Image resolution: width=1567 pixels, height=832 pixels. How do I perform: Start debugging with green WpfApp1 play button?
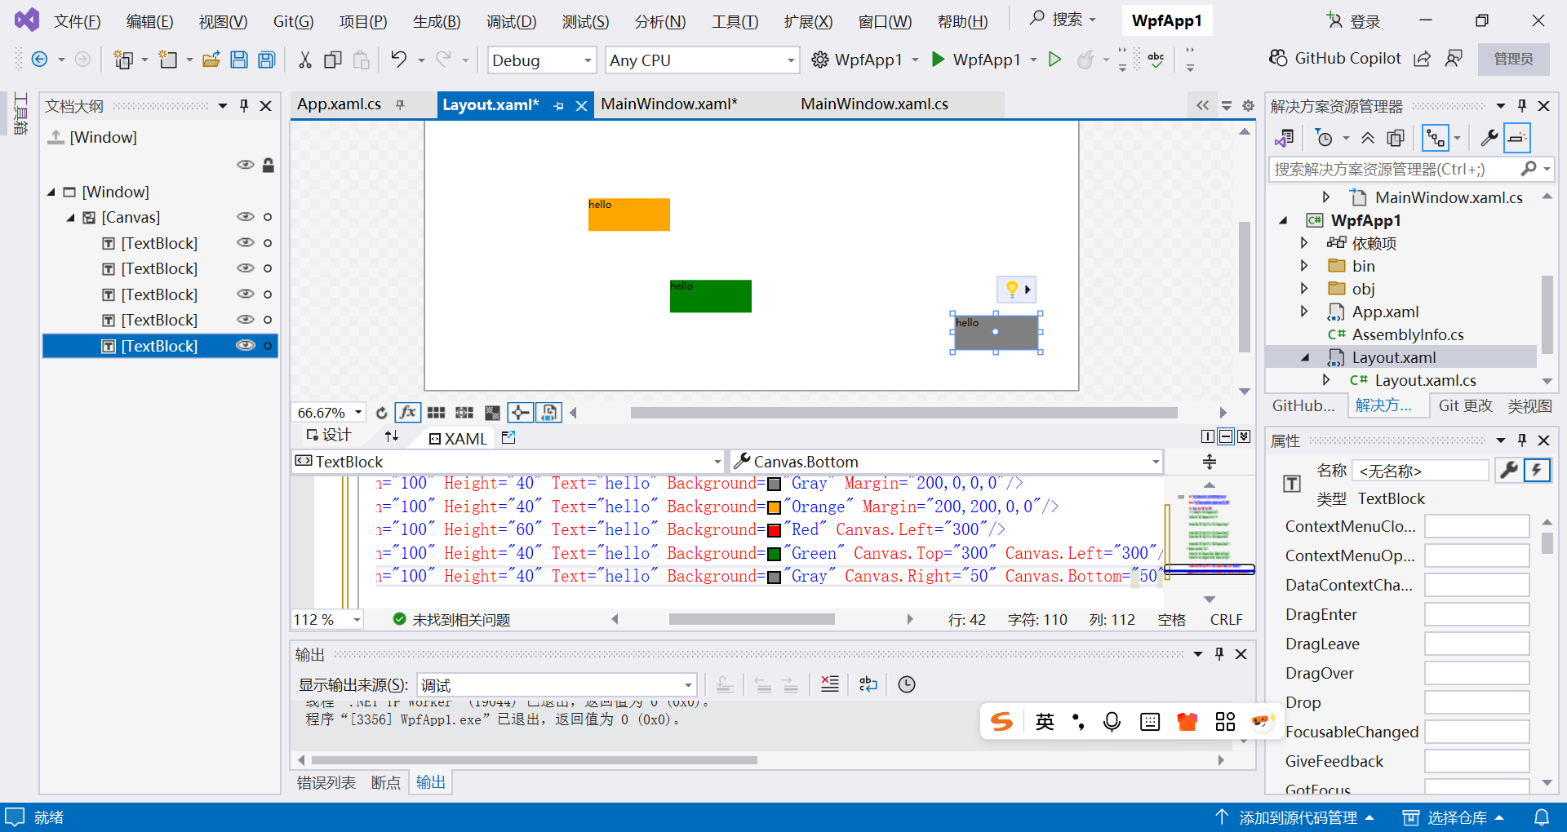click(978, 60)
